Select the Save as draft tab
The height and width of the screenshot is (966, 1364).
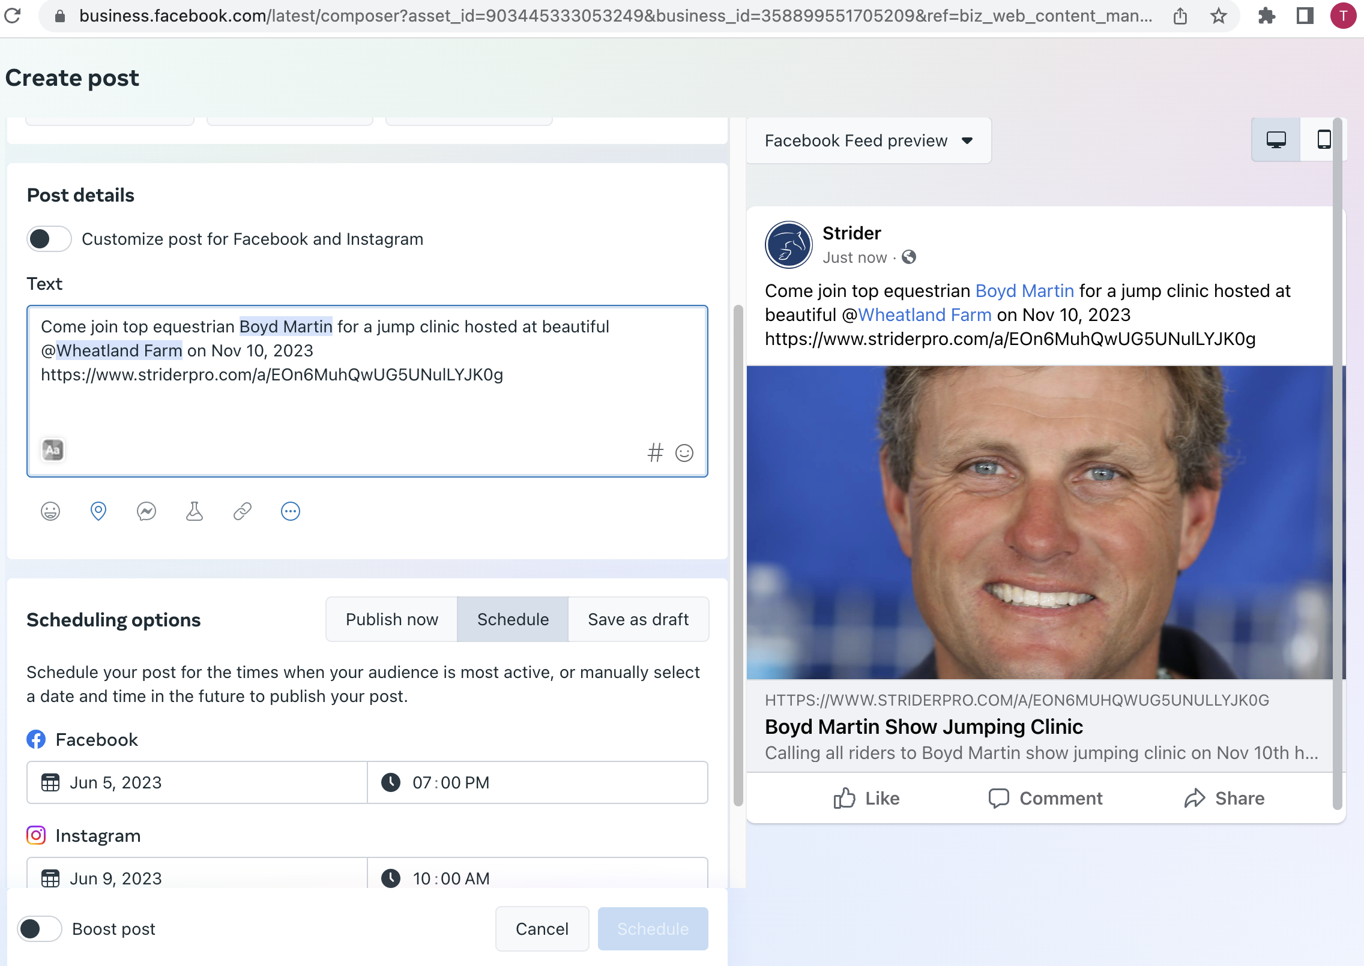tap(638, 619)
